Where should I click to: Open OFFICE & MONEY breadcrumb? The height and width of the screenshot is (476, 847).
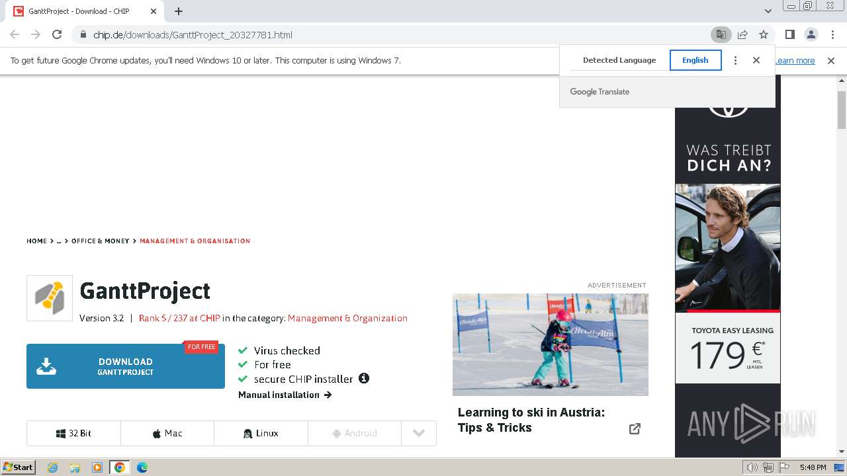pos(101,241)
